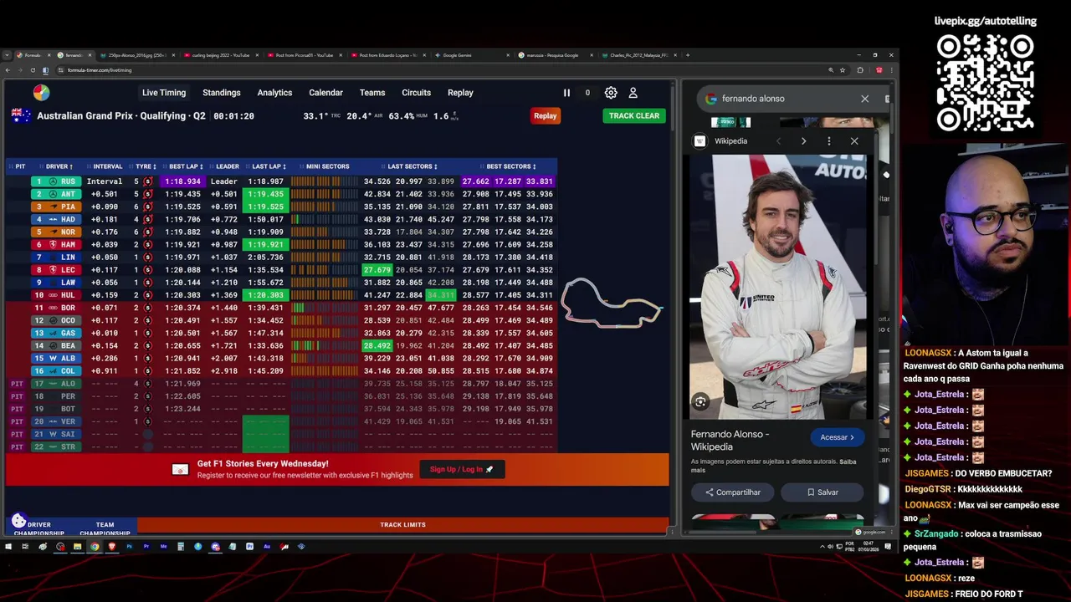Open Chrome from the Windows taskbar
The image size is (1071, 602).
tap(95, 547)
